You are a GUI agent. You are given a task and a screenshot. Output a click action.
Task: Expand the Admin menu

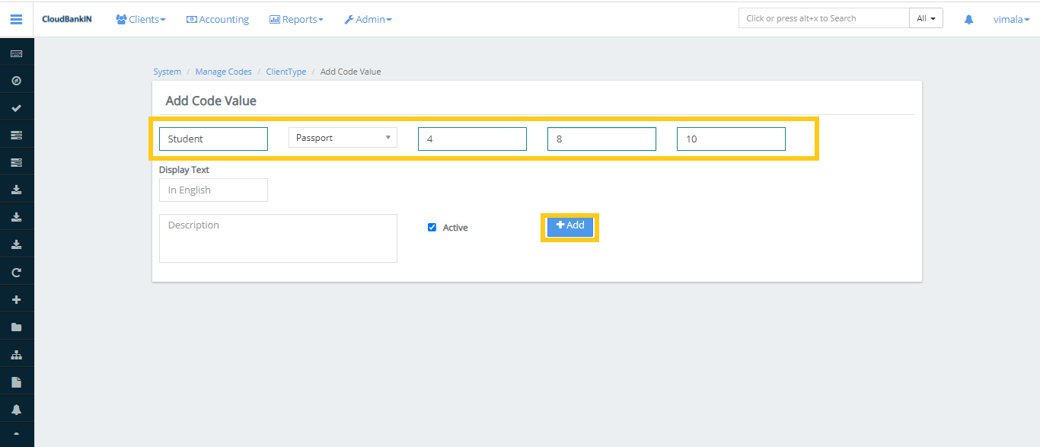[368, 19]
